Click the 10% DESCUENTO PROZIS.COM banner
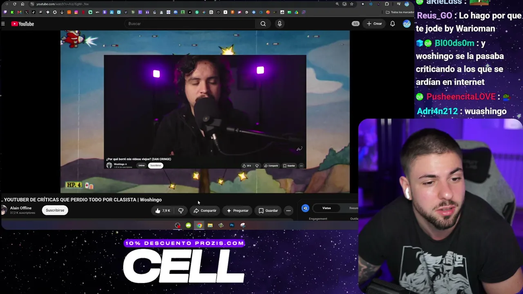The image size is (523, 294). [184, 243]
